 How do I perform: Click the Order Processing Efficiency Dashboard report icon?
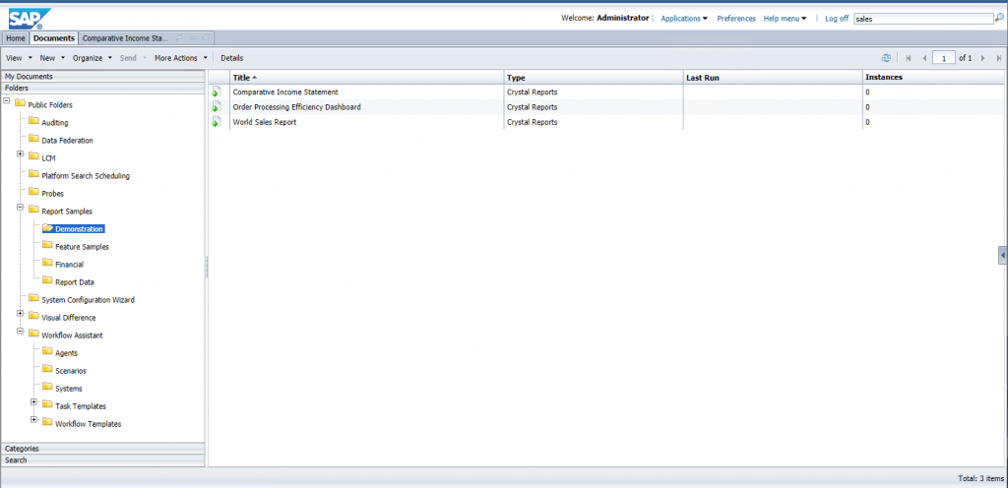(x=217, y=107)
